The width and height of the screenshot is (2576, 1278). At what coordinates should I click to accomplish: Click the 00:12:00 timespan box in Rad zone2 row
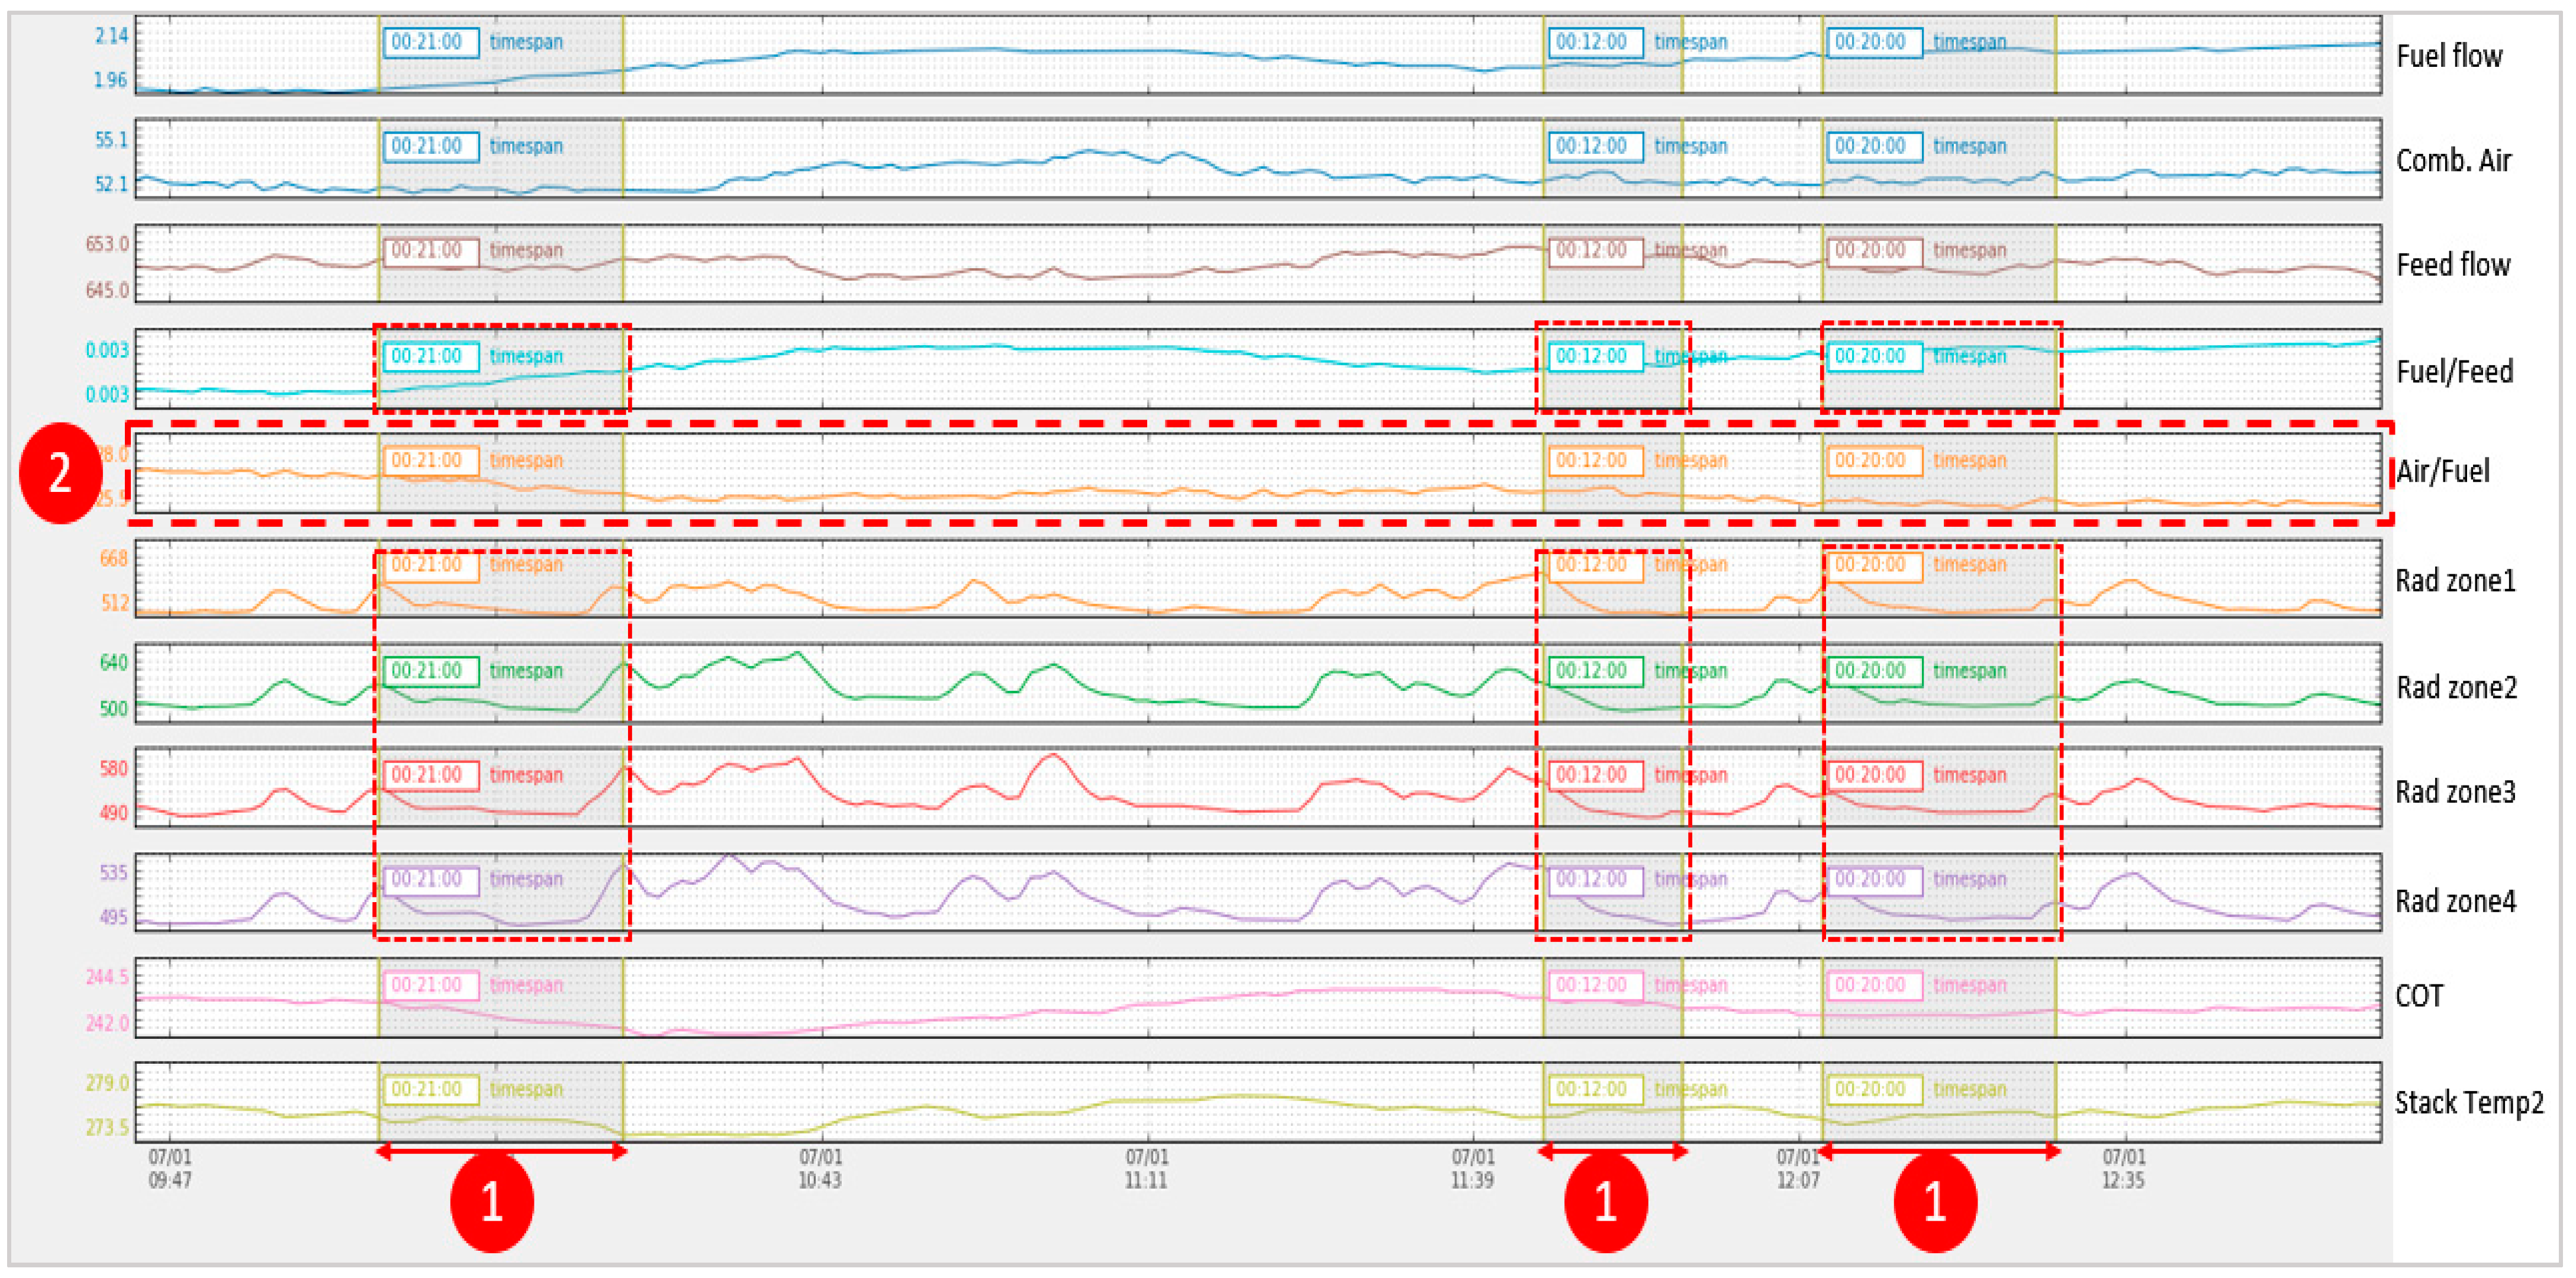[x=1595, y=671]
